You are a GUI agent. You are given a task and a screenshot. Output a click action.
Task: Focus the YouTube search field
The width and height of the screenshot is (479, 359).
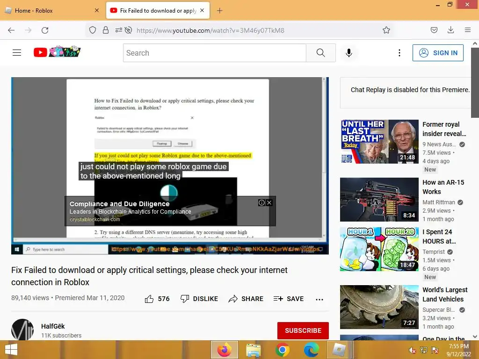point(214,53)
